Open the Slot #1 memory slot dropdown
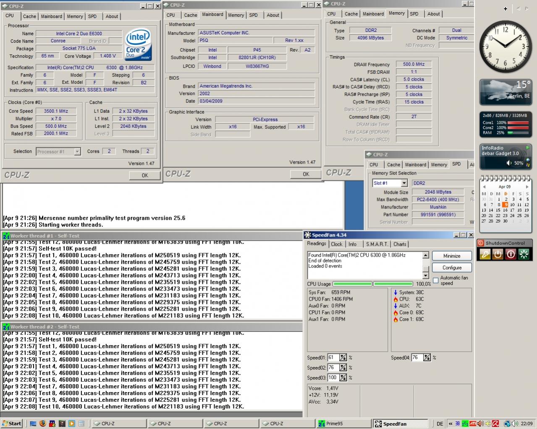This screenshot has width=537, height=429. click(404, 183)
